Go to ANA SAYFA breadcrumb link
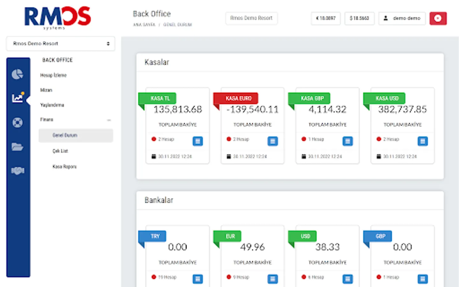This screenshot has height=287, width=459. (144, 25)
